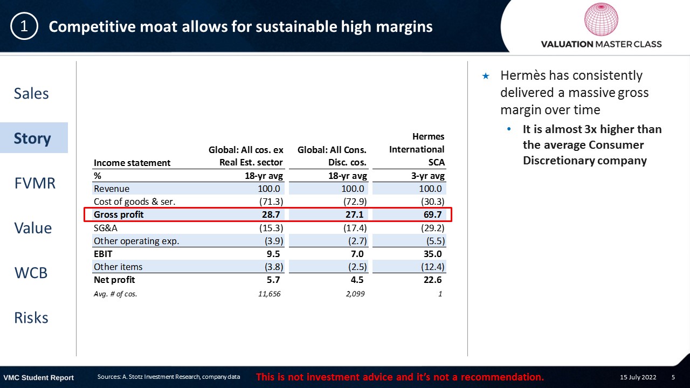Click the Valuation Master Class globe logo
This screenshot has height=388, width=690.
click(x=602, y=19)
